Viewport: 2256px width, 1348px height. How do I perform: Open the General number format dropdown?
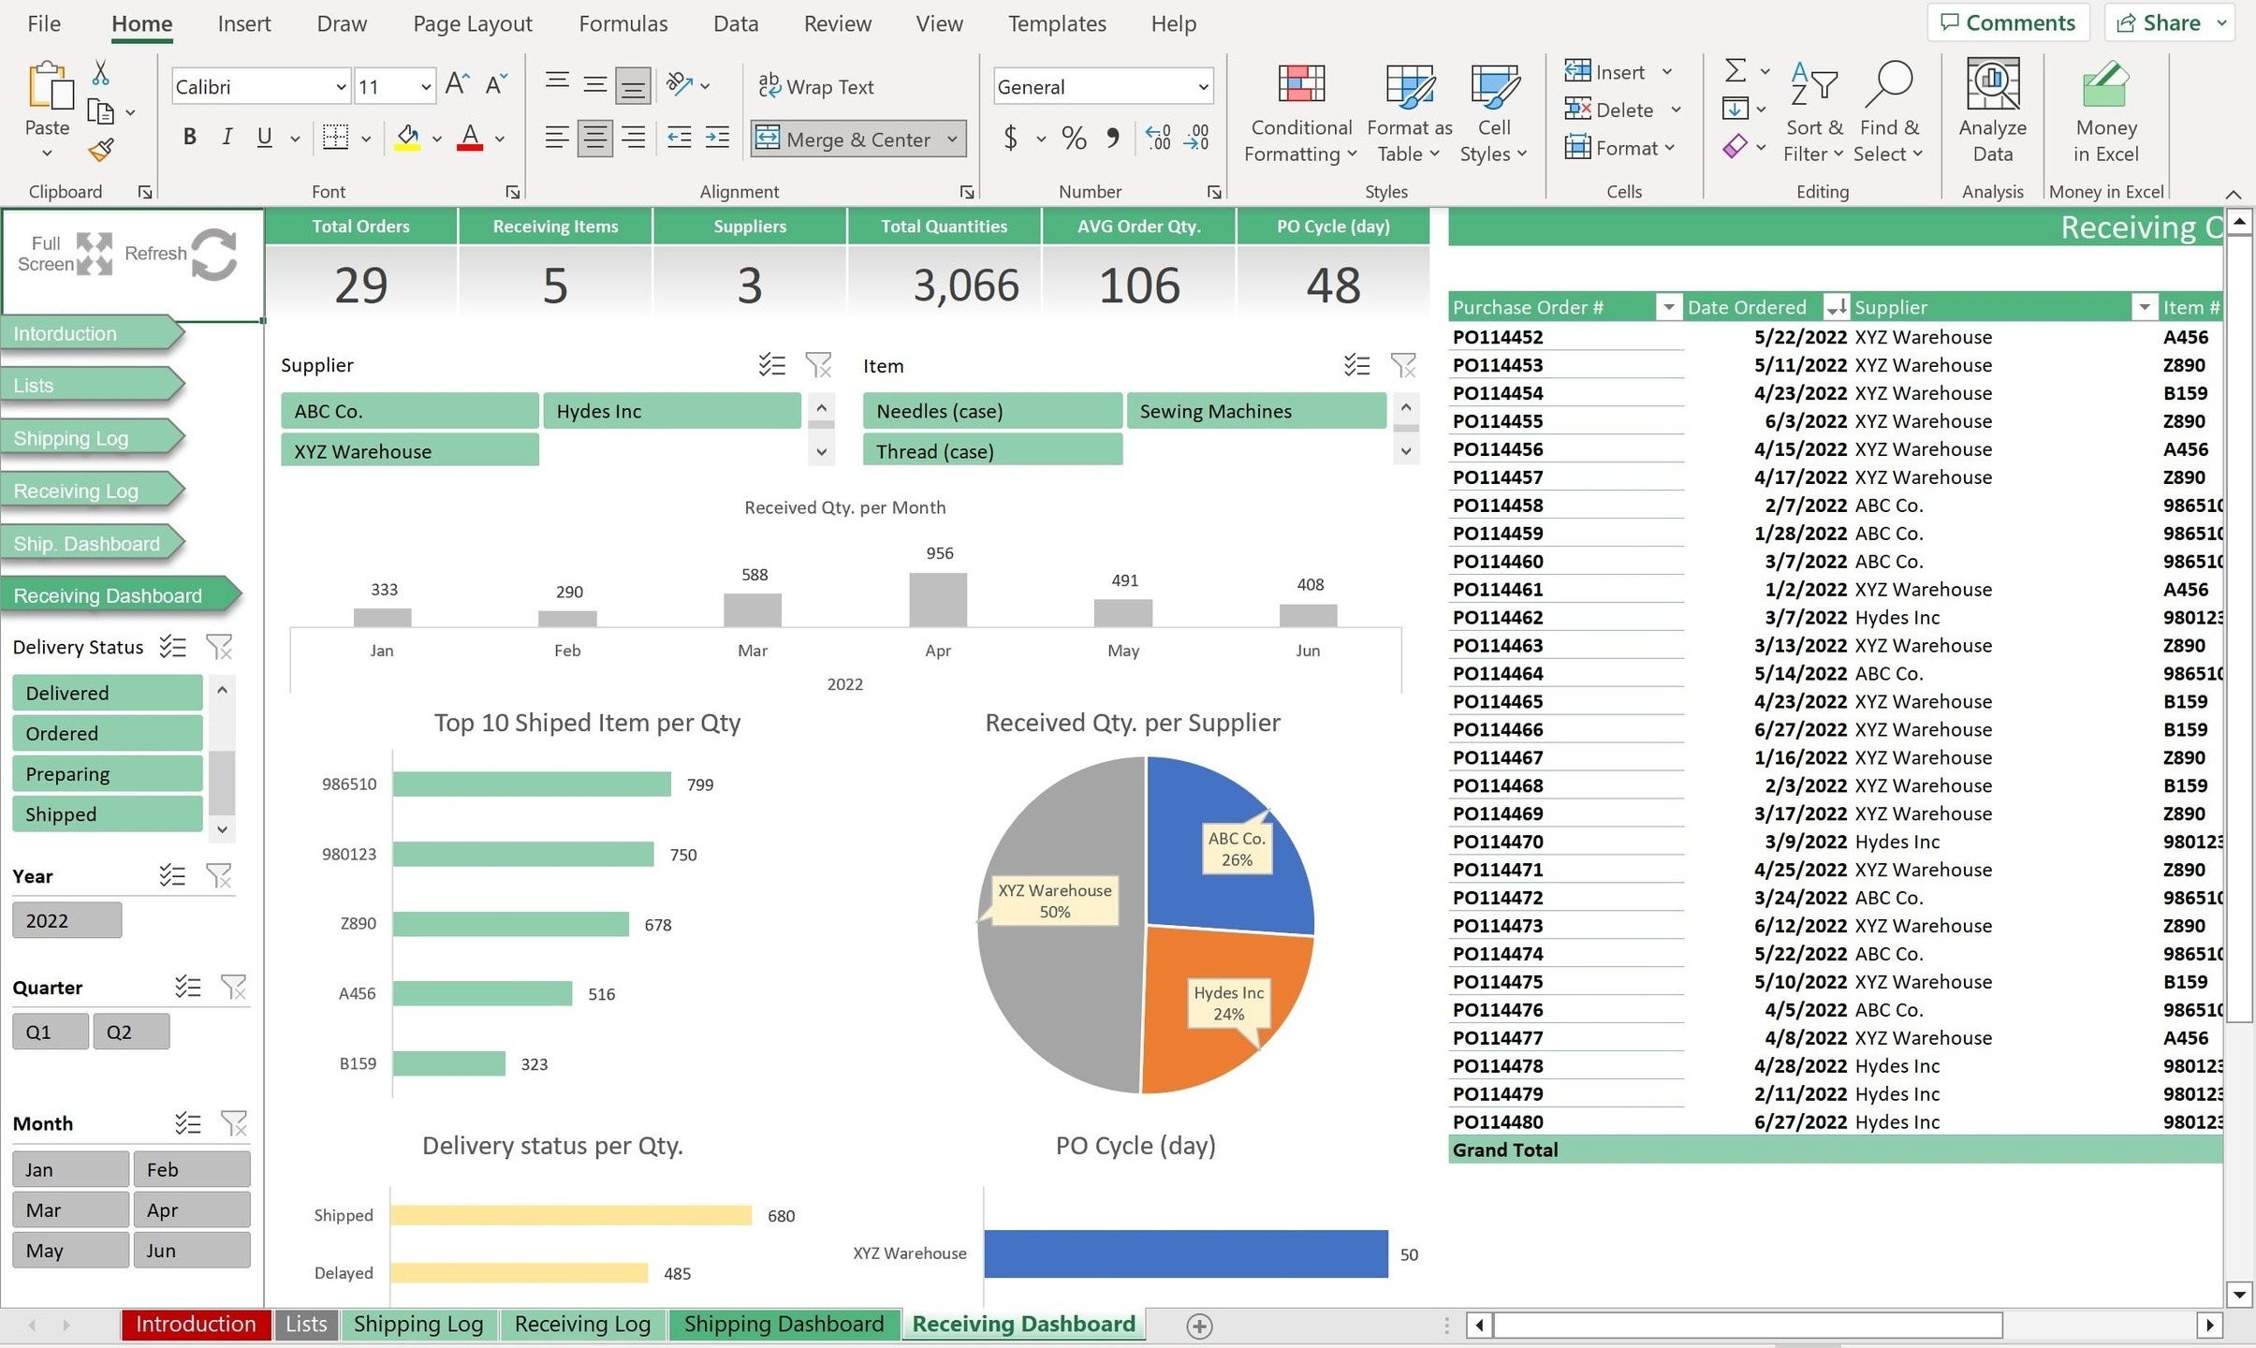(1201, 86)
